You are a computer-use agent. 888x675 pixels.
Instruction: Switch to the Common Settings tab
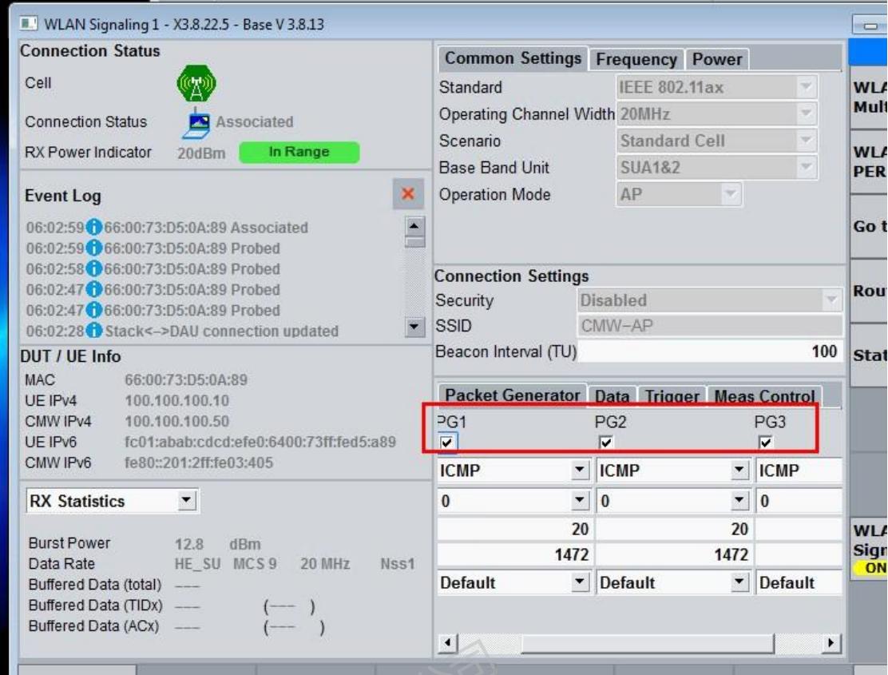[x=513, y=58]
